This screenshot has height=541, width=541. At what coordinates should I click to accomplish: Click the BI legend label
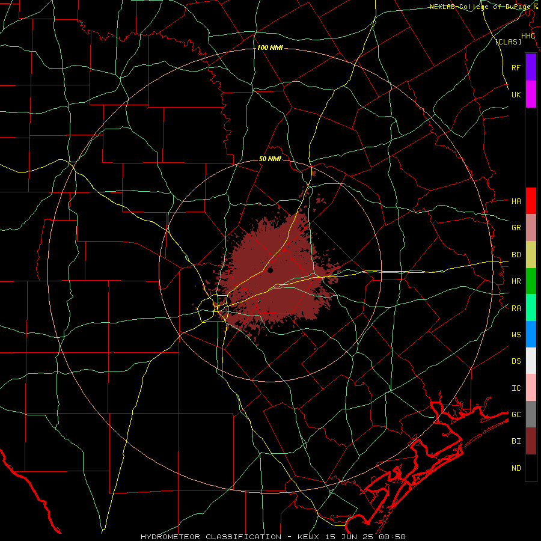coord(516,441)
